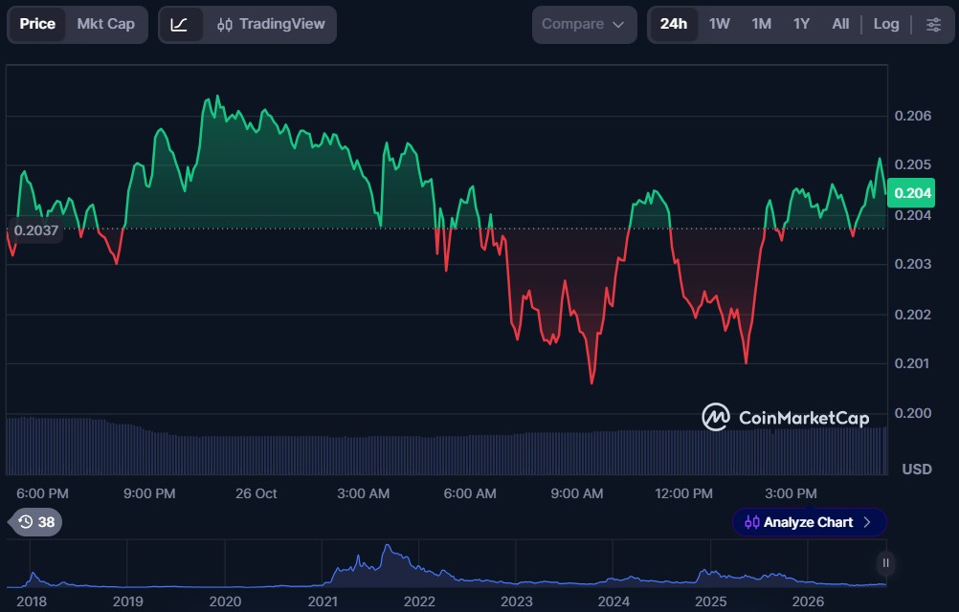Click the 0.206 price axis label
Viewport: 959px width, 612px height.
(912, 116)
